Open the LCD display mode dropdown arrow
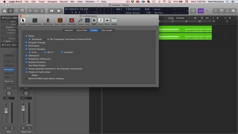 pyautogui.click(x=187, y=11)
